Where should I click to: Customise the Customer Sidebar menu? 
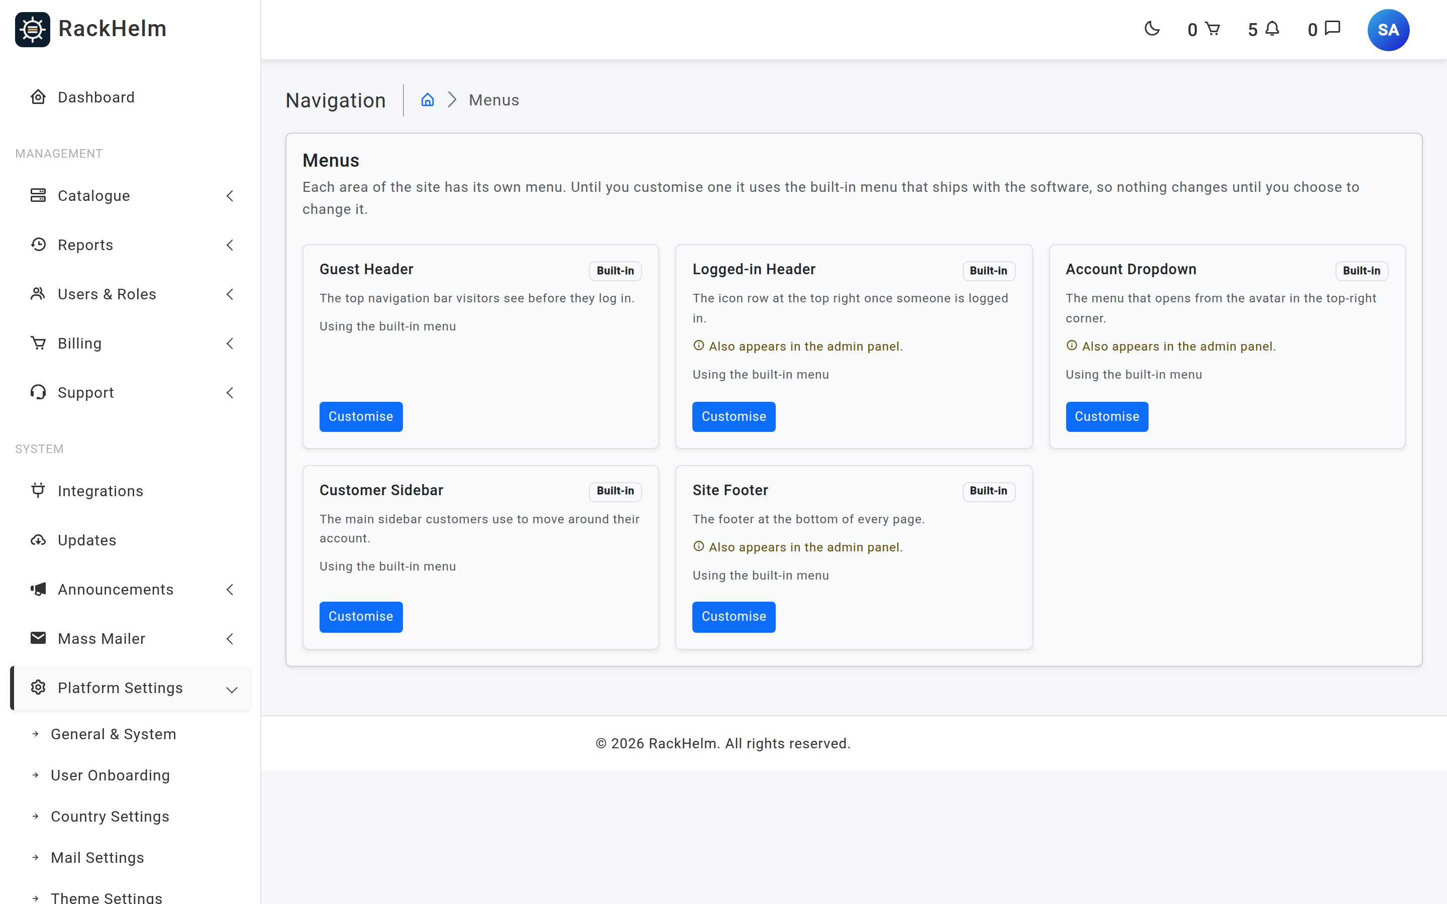(361, 616)
